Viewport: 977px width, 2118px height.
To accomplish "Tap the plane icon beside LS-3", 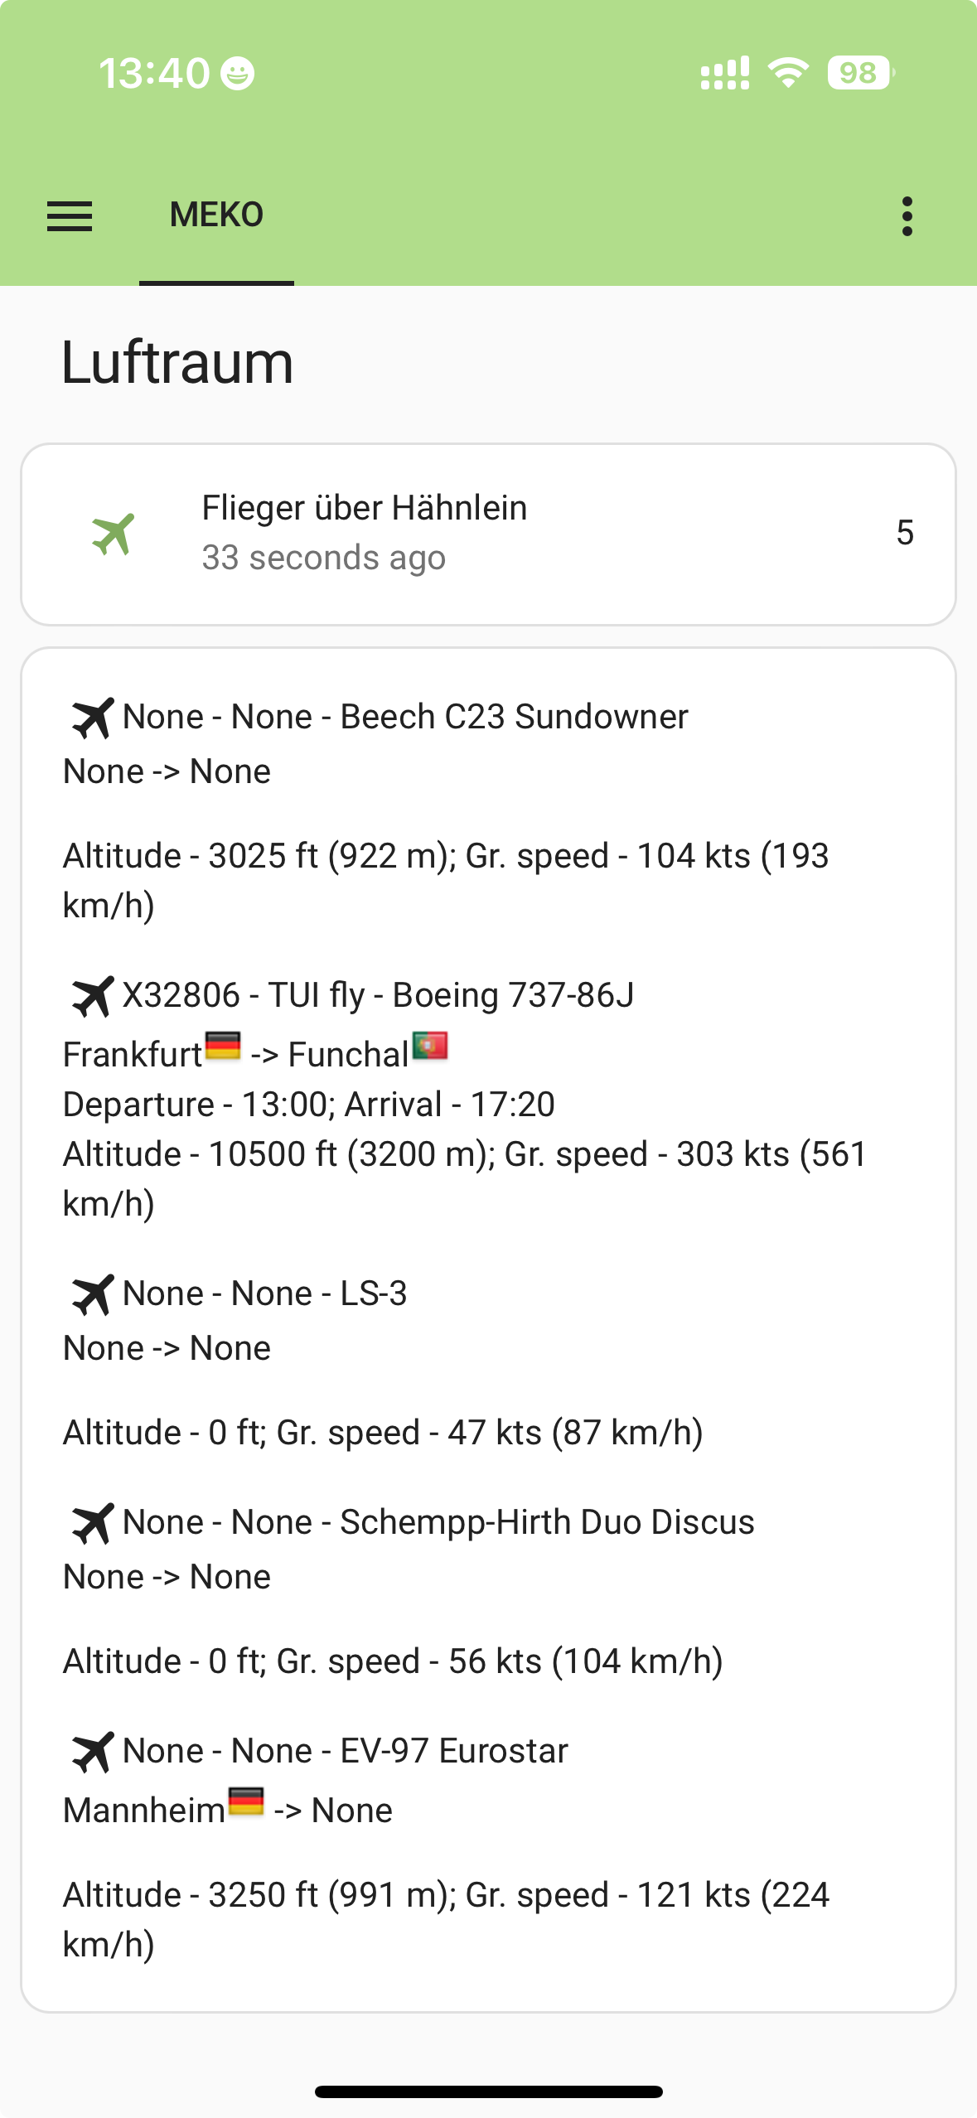I will 92,1294.
